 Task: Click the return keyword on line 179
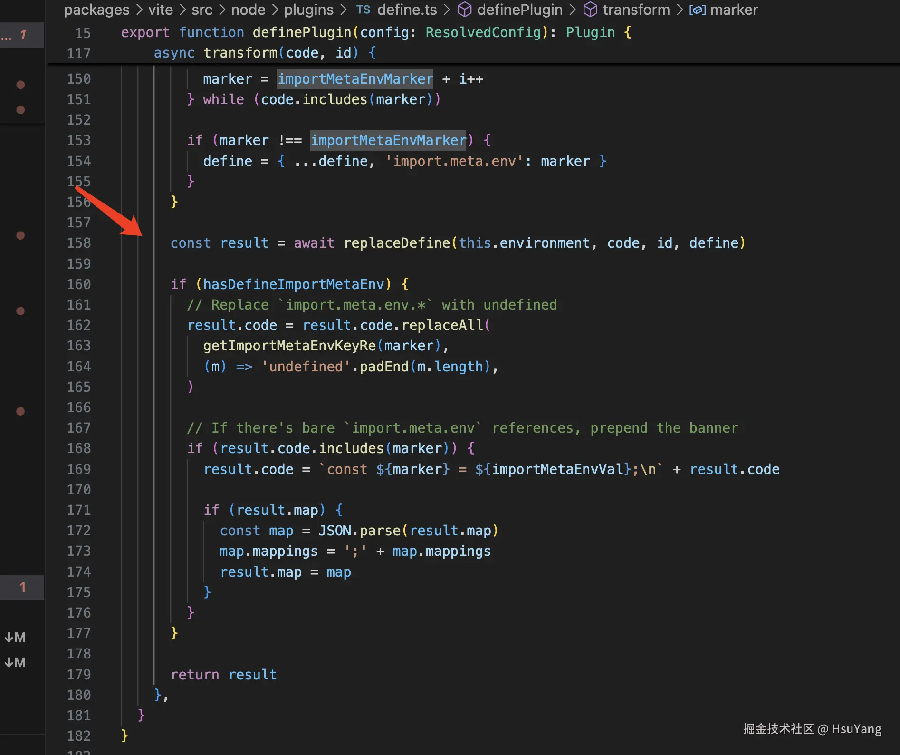195,675
